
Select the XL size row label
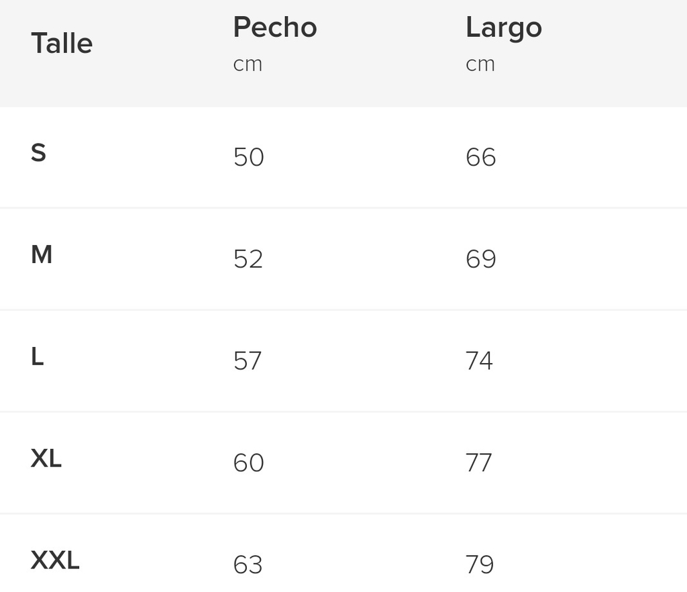coord(46,458)
